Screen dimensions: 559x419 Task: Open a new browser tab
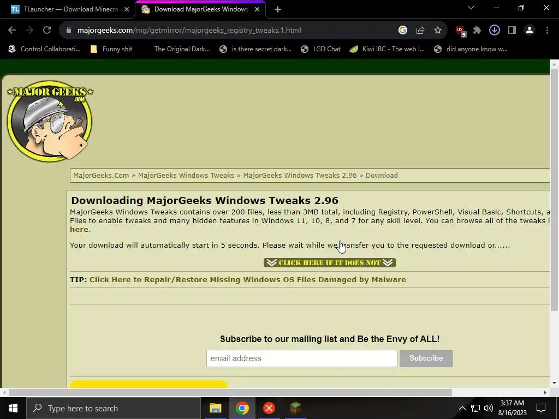(278, 9)
